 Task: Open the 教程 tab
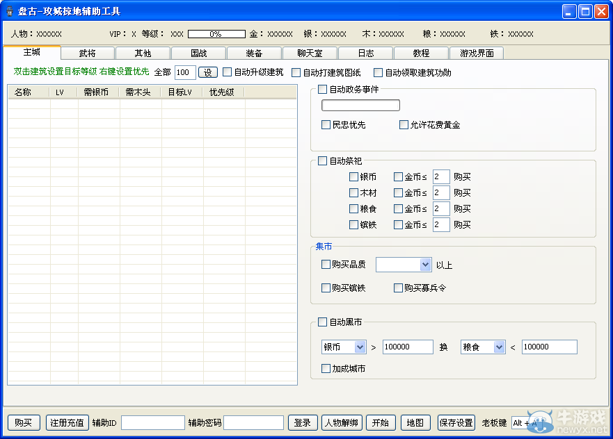[421, 53]
